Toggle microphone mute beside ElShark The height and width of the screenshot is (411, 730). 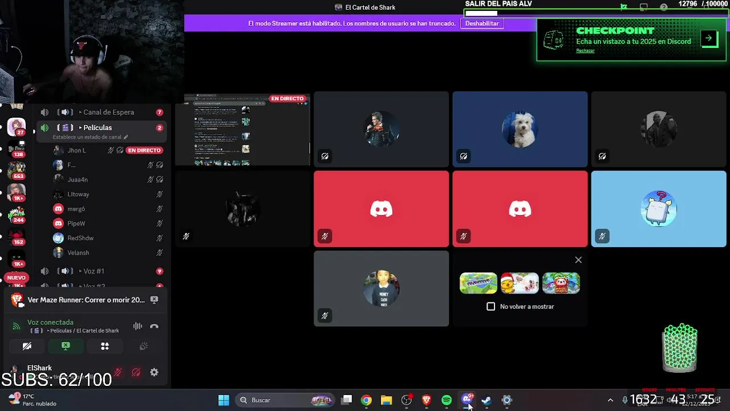pos(118,372)
